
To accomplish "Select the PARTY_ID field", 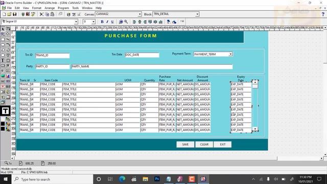I will (x=52, y=66).
